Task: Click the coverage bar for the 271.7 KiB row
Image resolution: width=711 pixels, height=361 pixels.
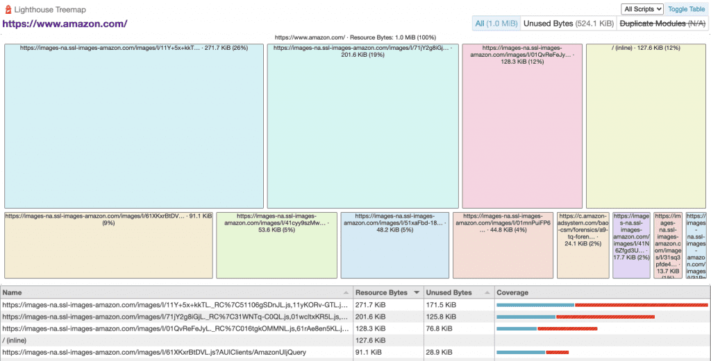Action: [602, 305]
